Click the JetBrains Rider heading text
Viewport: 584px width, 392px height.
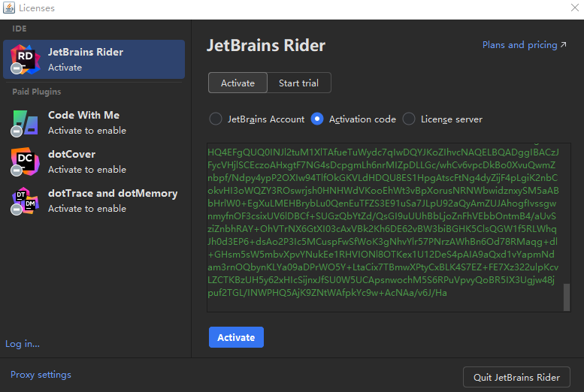(266, 45)
